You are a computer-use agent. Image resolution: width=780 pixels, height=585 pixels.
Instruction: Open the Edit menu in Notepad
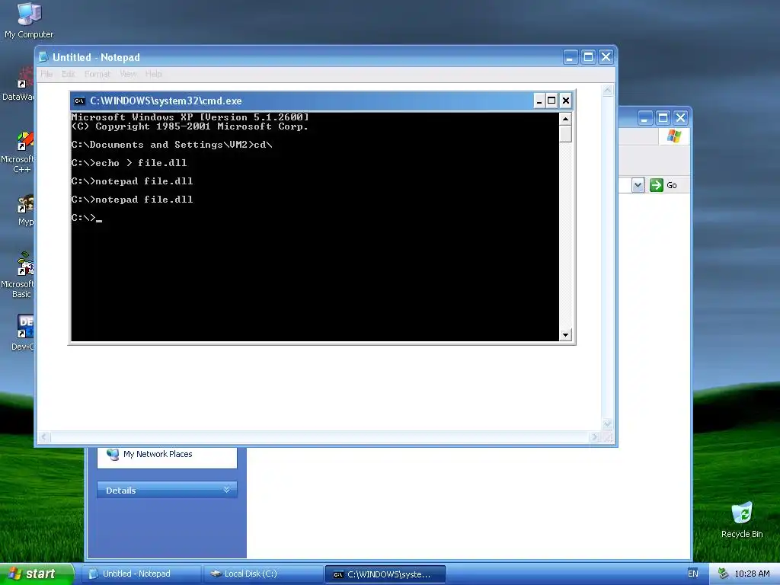point(68,74)
